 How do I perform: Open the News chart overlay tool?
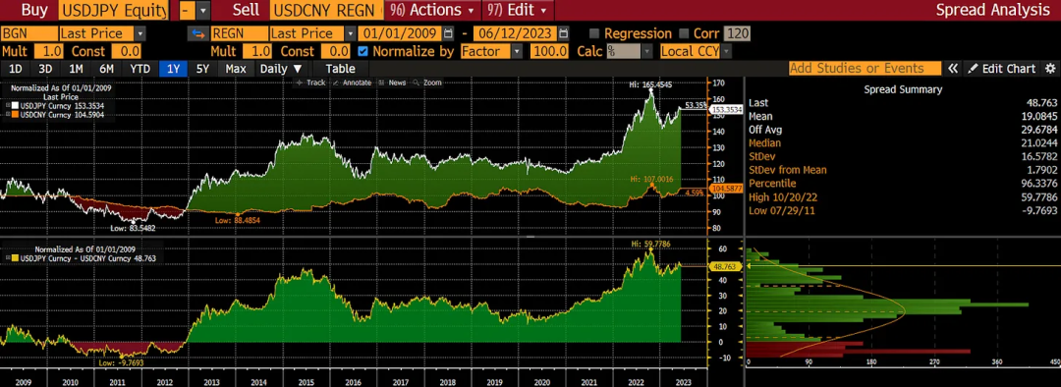pyautogui.click(x=392, y=83)
